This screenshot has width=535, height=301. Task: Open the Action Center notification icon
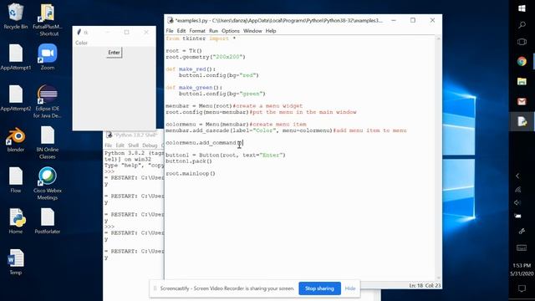[x=522, y=288]
